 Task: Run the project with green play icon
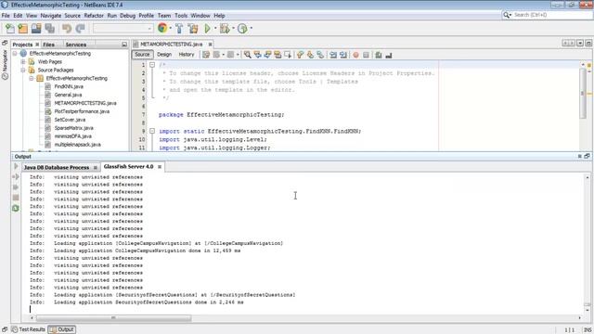pyautogui.click(x=208, y=29)
